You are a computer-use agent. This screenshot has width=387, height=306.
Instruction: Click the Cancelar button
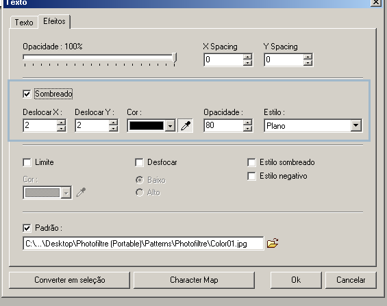pos(351,280)
